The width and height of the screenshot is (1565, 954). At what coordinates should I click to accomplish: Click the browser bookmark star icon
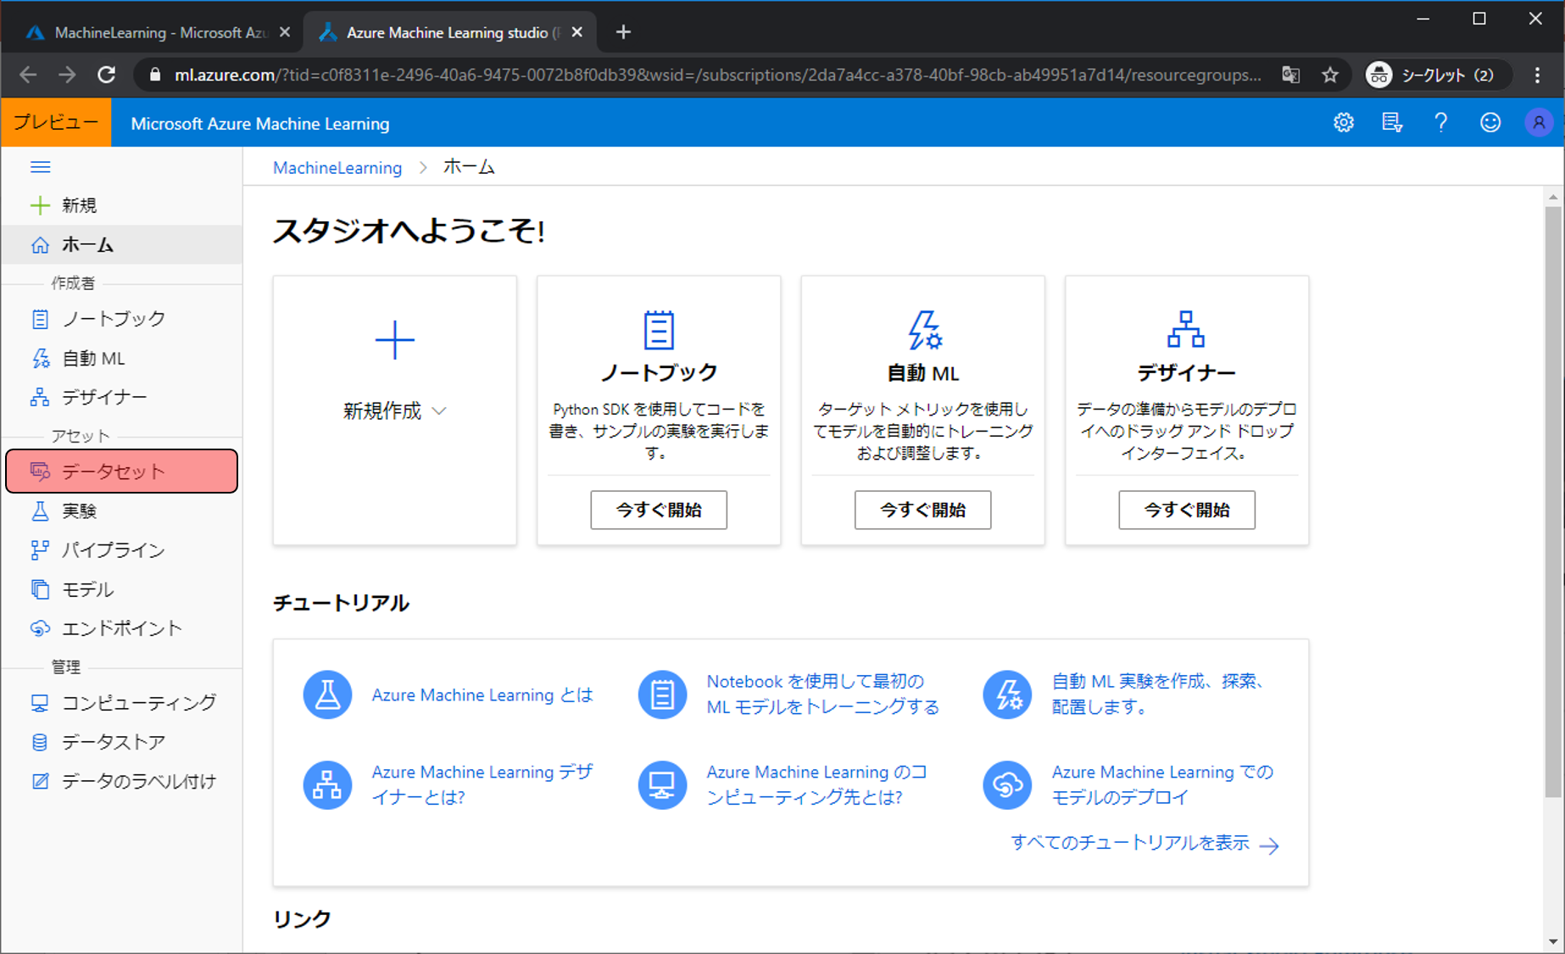point(1329,75)
